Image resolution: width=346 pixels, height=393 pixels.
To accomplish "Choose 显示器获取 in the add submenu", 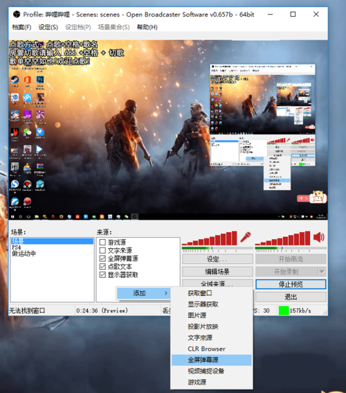I will [211, 304].
